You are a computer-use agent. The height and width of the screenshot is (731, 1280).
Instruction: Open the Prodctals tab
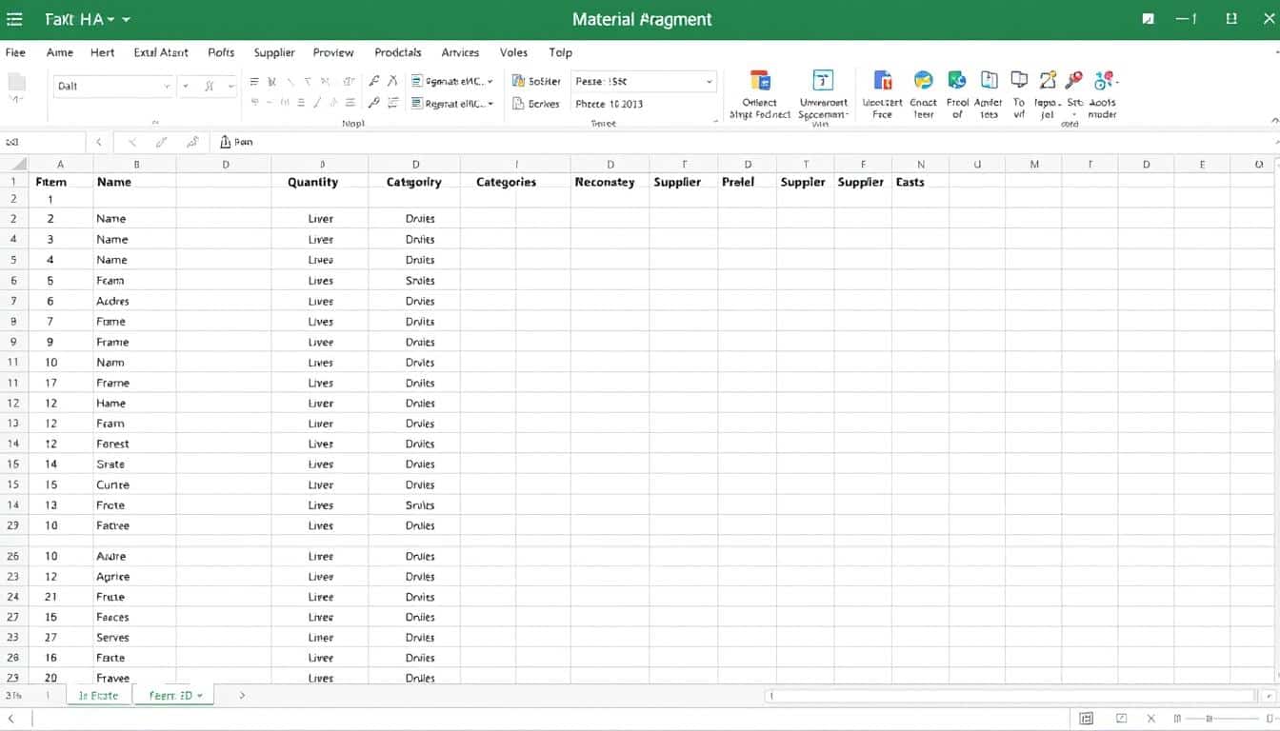pyautogui.click(x=398, y=52)
